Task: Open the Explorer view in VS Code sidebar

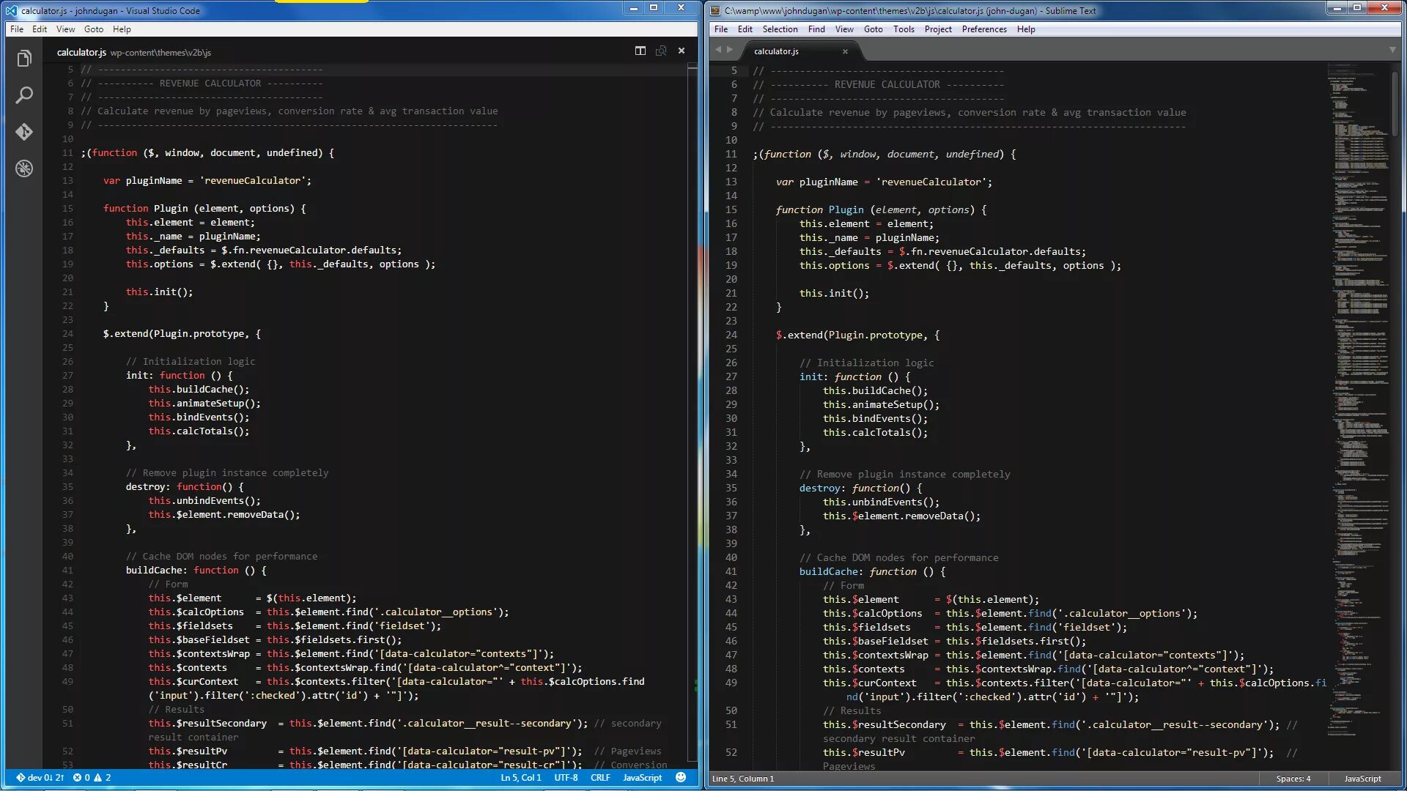Action: tap(24, 59)
